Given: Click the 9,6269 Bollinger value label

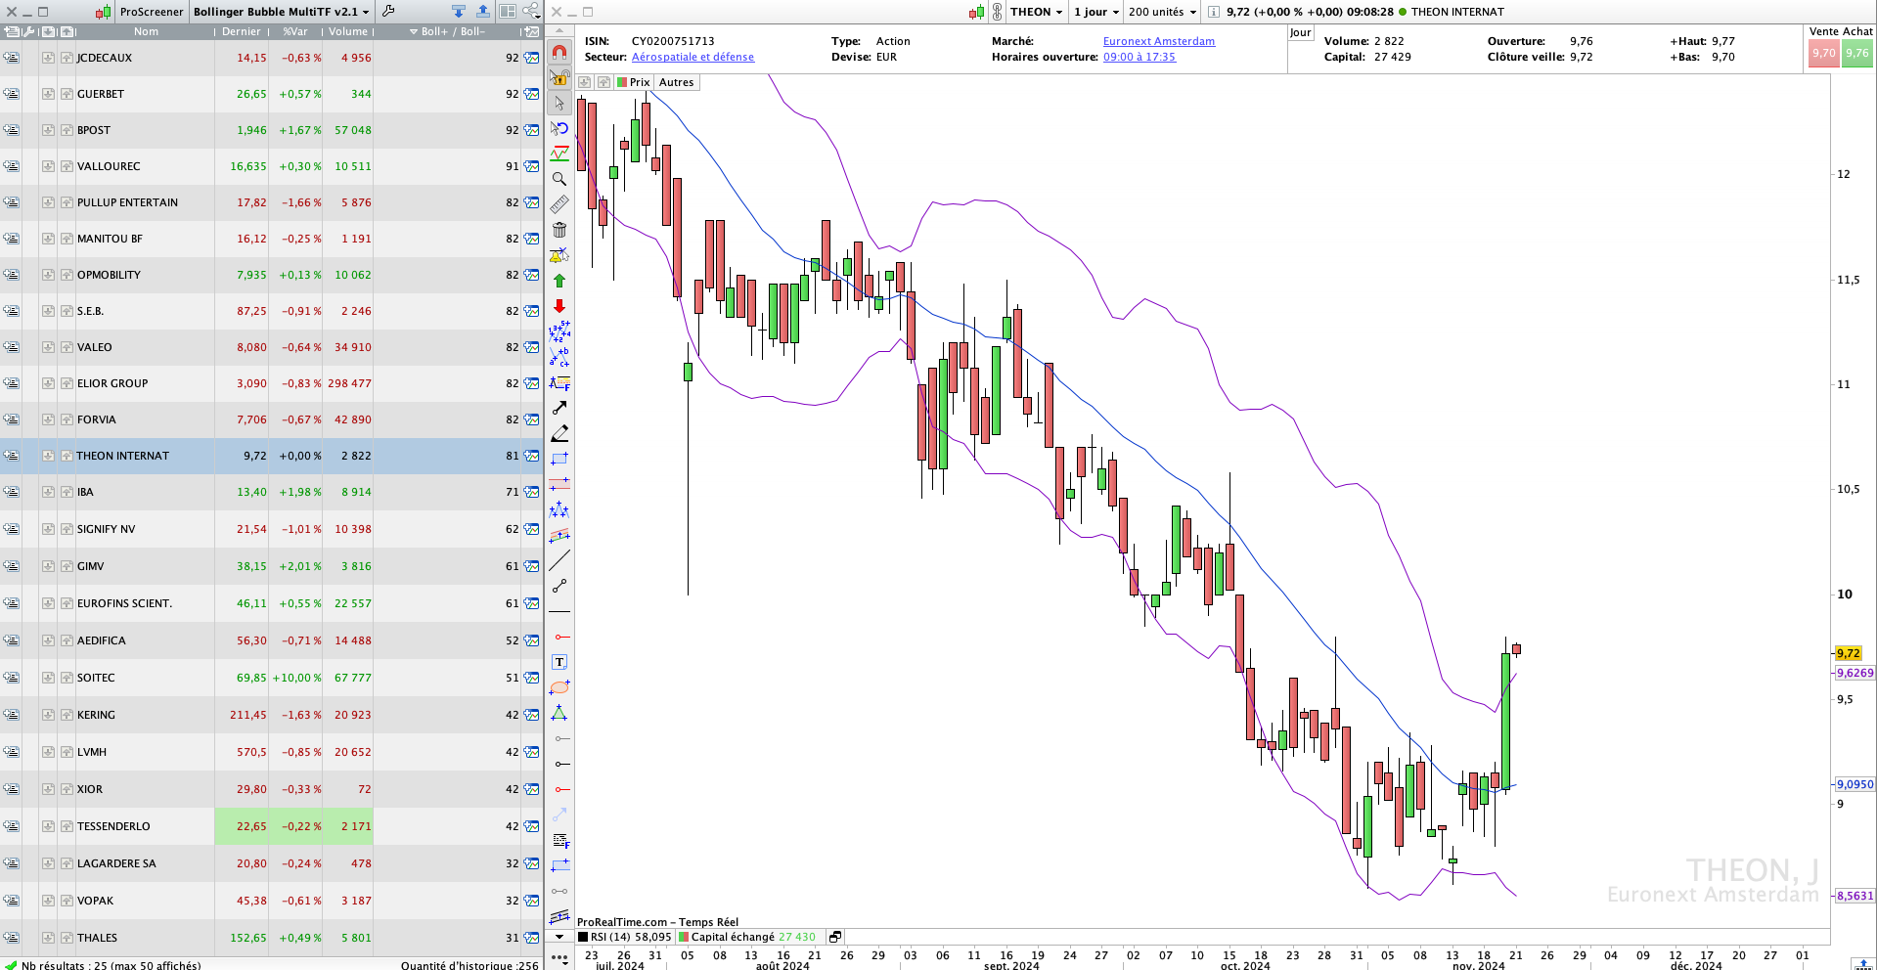Looking at the screenshot, I should [x=1855, y=673].
